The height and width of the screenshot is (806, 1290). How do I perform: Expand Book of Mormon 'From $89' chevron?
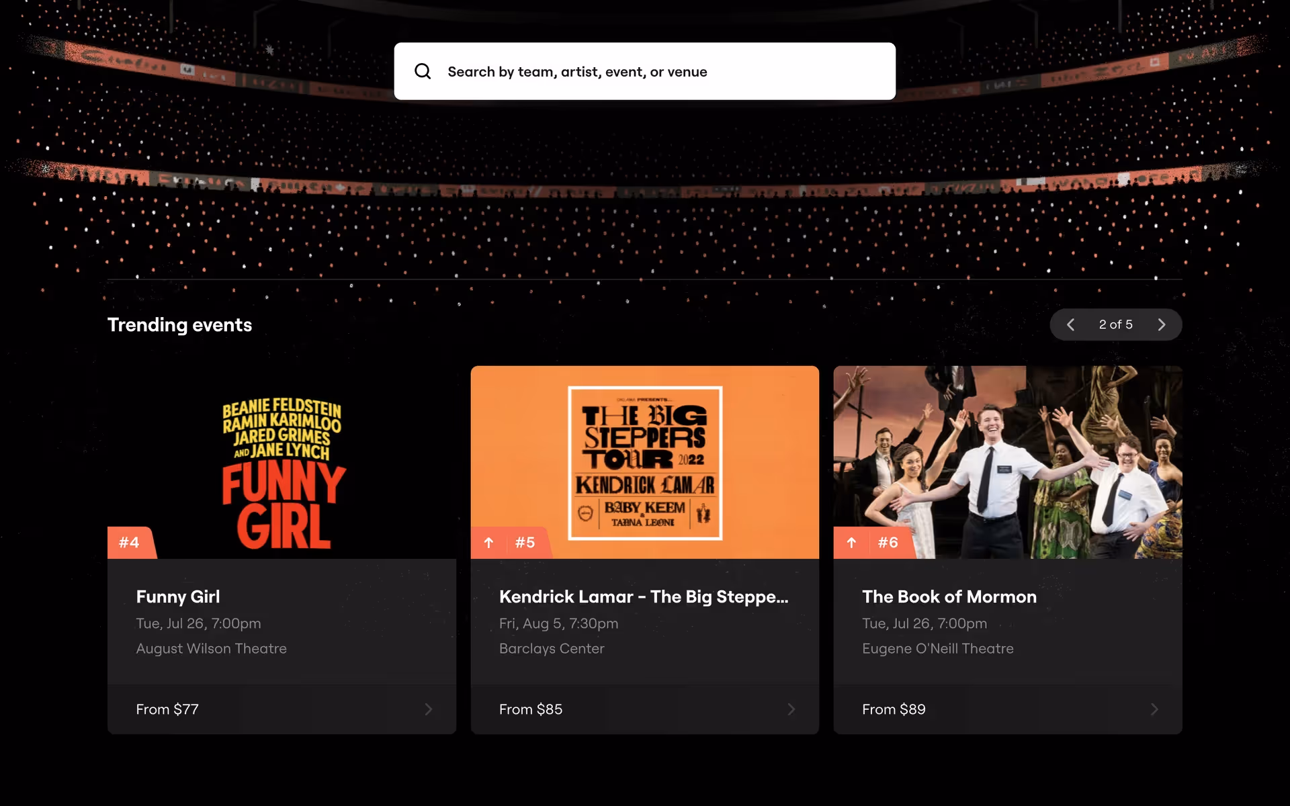click(x=1154, y=709)
